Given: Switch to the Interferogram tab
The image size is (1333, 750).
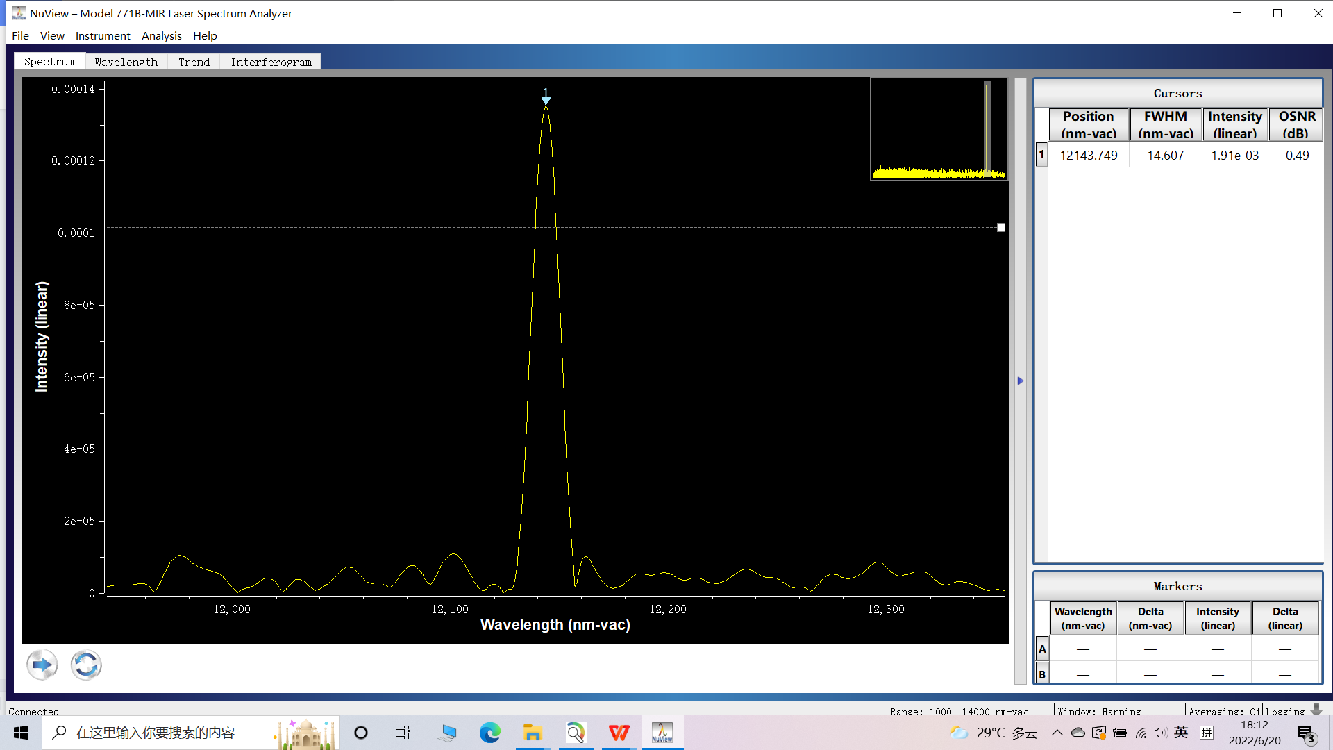Looking at the screenshot, I should (271, 62).
